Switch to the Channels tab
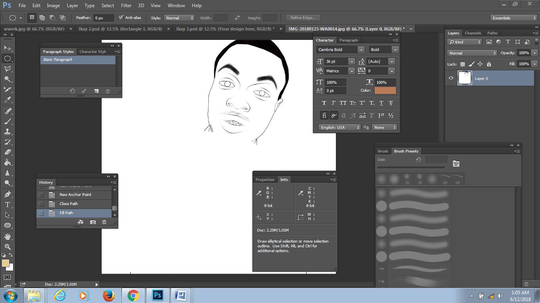Screen dimensions: 540x303 pyautogui.click(x=473, y=33)
